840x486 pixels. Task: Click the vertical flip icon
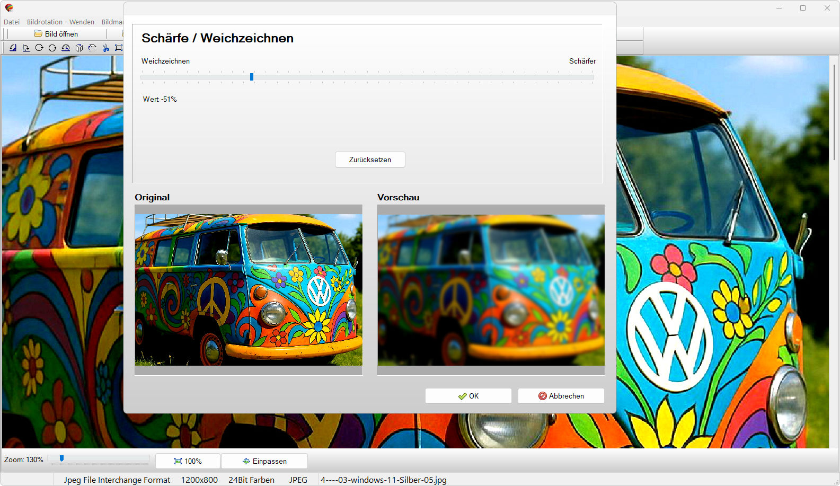[x=92, y=48]
